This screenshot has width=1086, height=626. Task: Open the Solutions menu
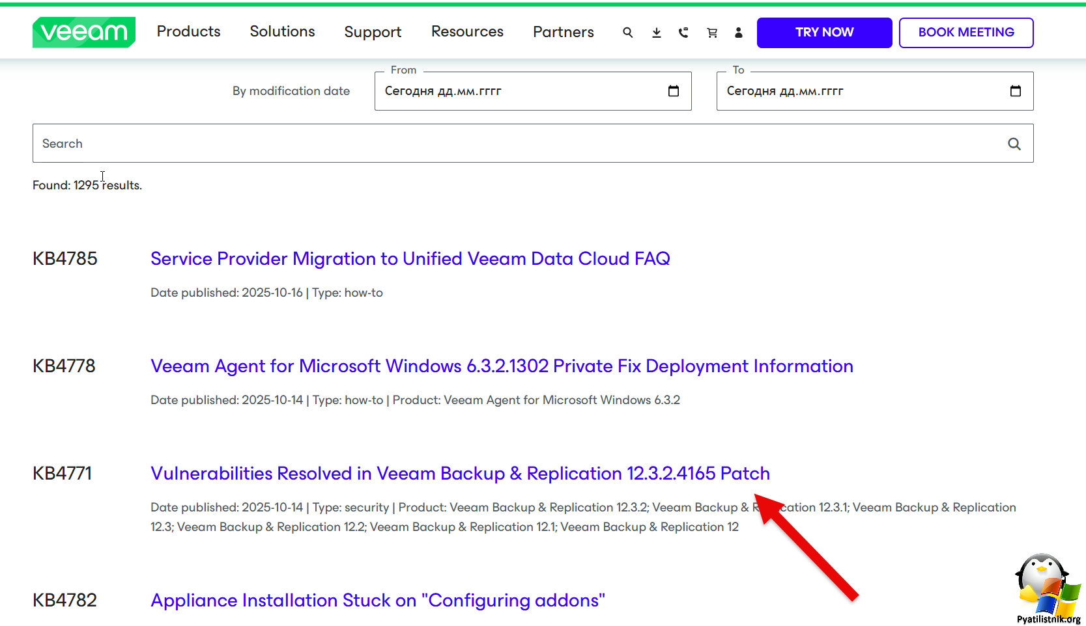(x=282, y=32)
